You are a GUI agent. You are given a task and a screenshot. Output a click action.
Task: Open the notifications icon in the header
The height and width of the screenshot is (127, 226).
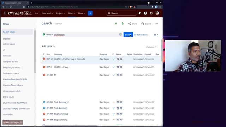tap(139, 13)
